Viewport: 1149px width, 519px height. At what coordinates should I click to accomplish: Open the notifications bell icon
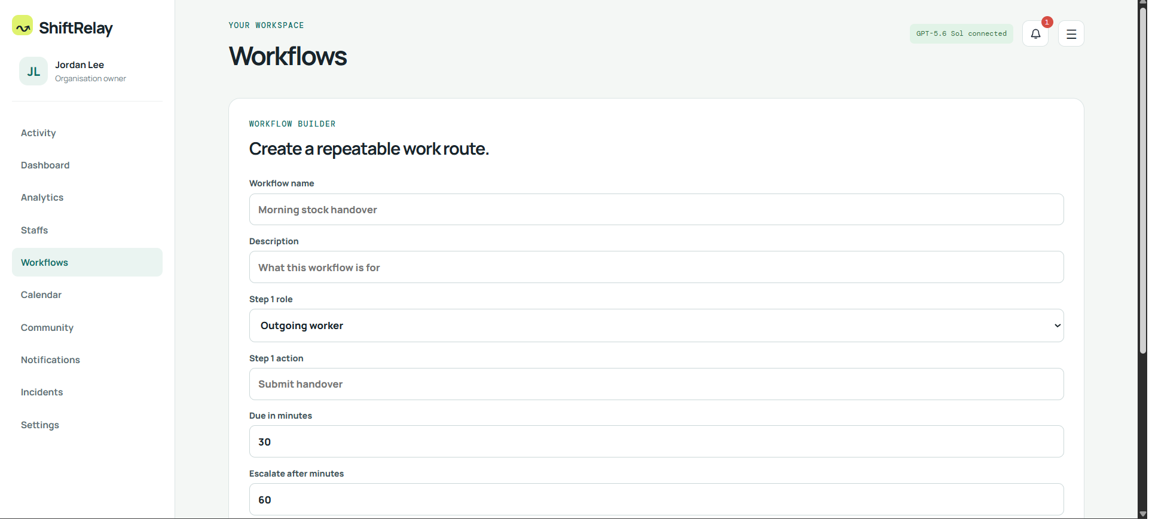(x=1035, y=34)
